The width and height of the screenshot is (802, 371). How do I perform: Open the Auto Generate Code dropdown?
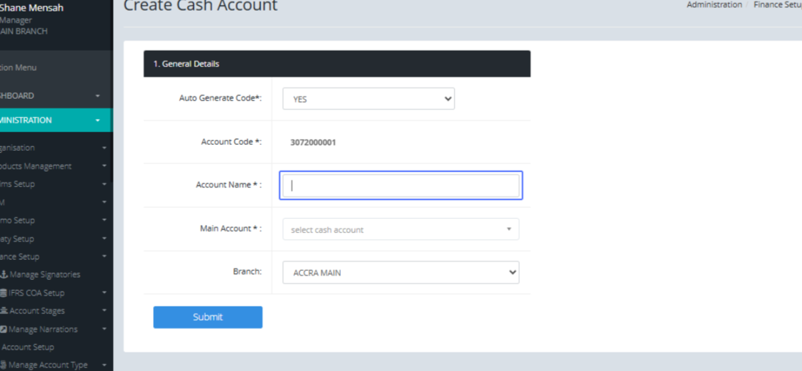[368, 99]
